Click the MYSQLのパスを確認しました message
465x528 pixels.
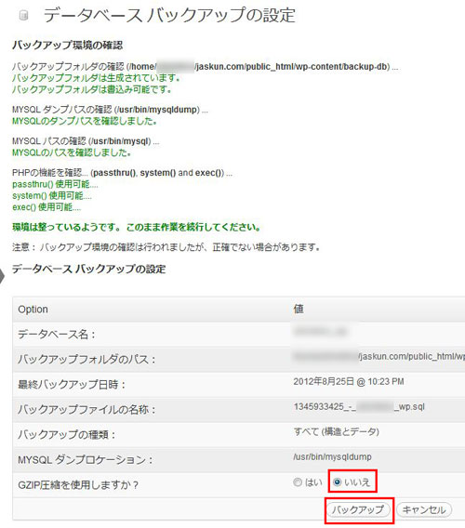(x=72, y=152)
